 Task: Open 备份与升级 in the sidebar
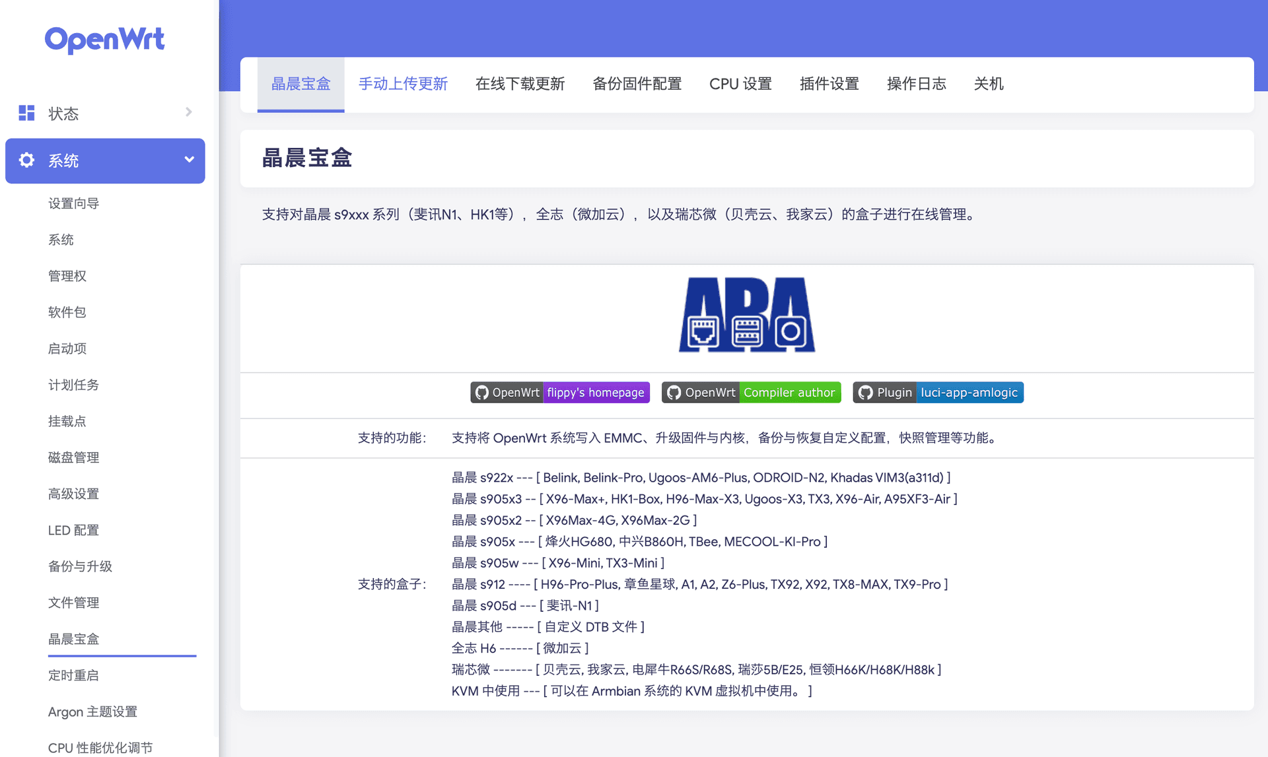tap(80, 566)
